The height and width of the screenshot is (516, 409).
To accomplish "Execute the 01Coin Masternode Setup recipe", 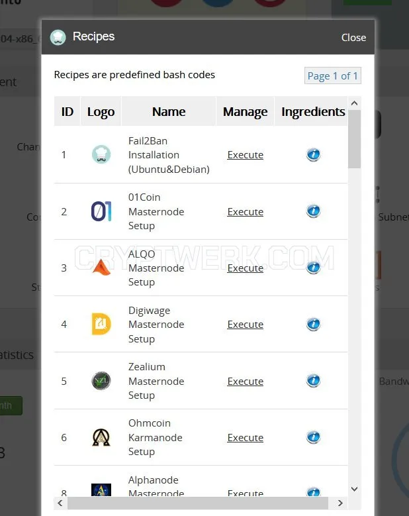I will tap(246, 212).
